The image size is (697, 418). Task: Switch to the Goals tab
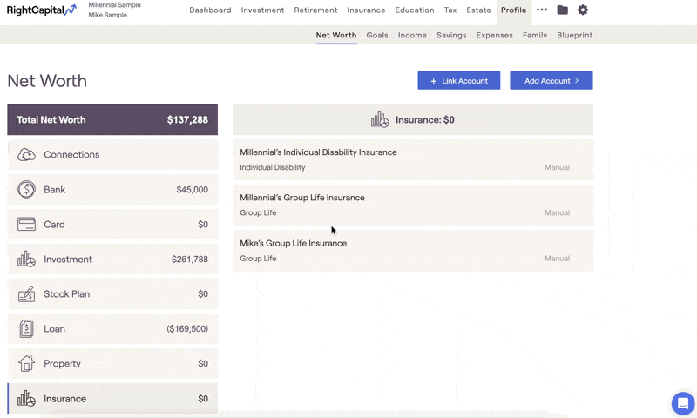click(x=377, y=35)
